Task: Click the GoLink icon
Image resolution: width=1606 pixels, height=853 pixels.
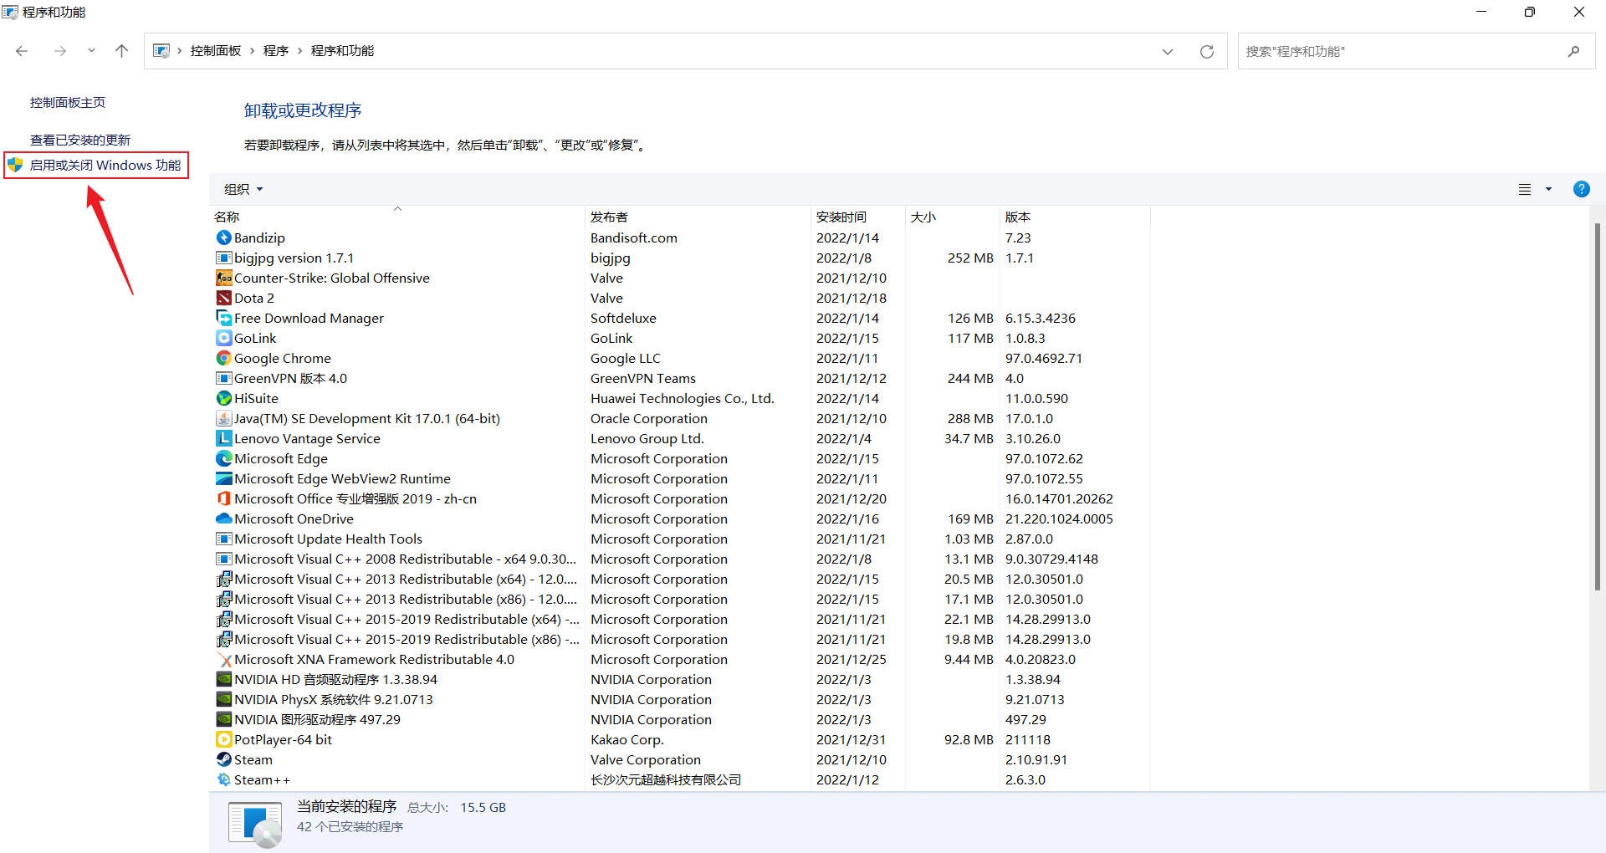Action: (x=223, y=338)
